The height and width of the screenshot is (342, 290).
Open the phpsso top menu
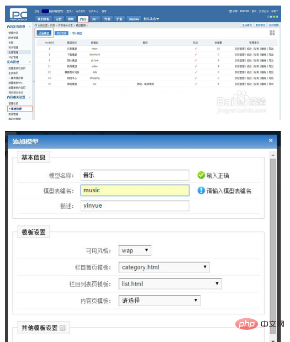click(134, 19)
